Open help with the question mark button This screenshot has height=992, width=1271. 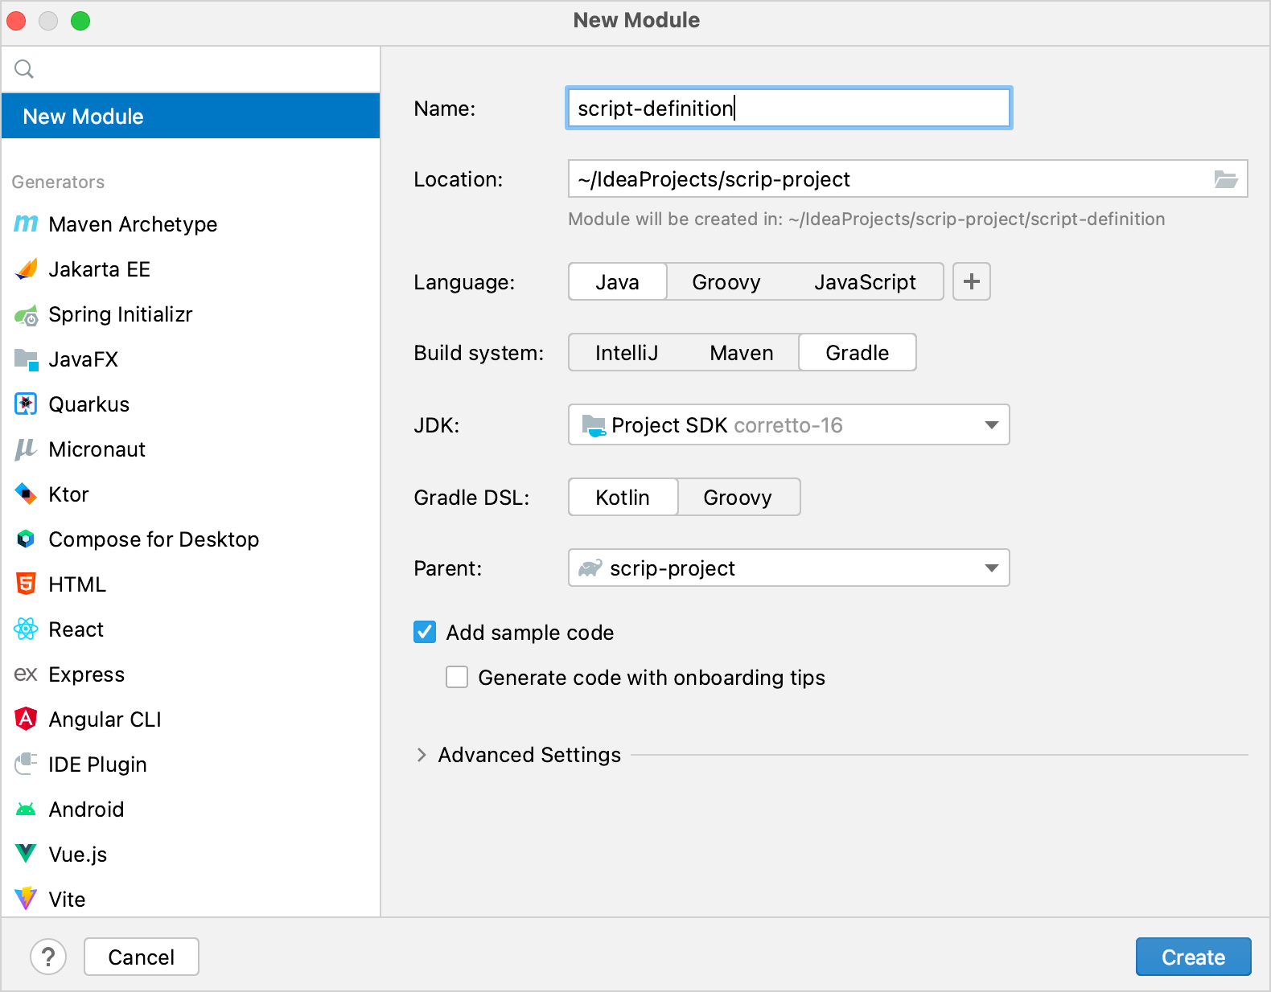pos(48,957)
